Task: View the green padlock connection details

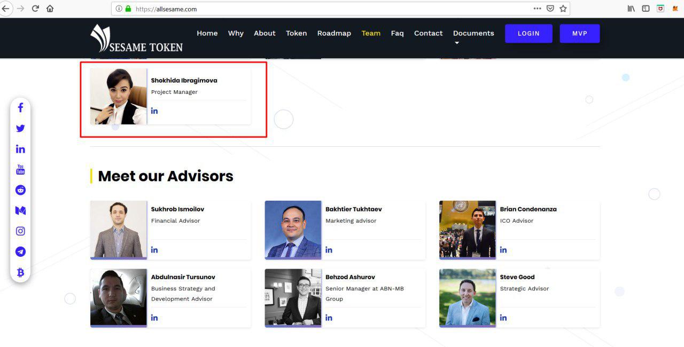Action: 128,9
